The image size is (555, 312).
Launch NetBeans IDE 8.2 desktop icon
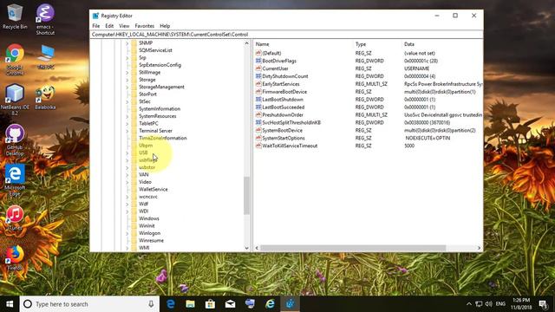[15, 100]
